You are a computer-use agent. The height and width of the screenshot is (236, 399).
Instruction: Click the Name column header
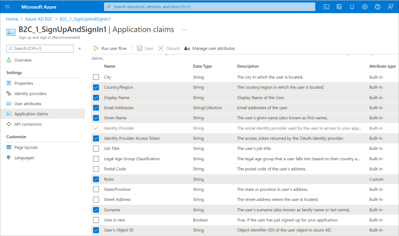point(110,66)
